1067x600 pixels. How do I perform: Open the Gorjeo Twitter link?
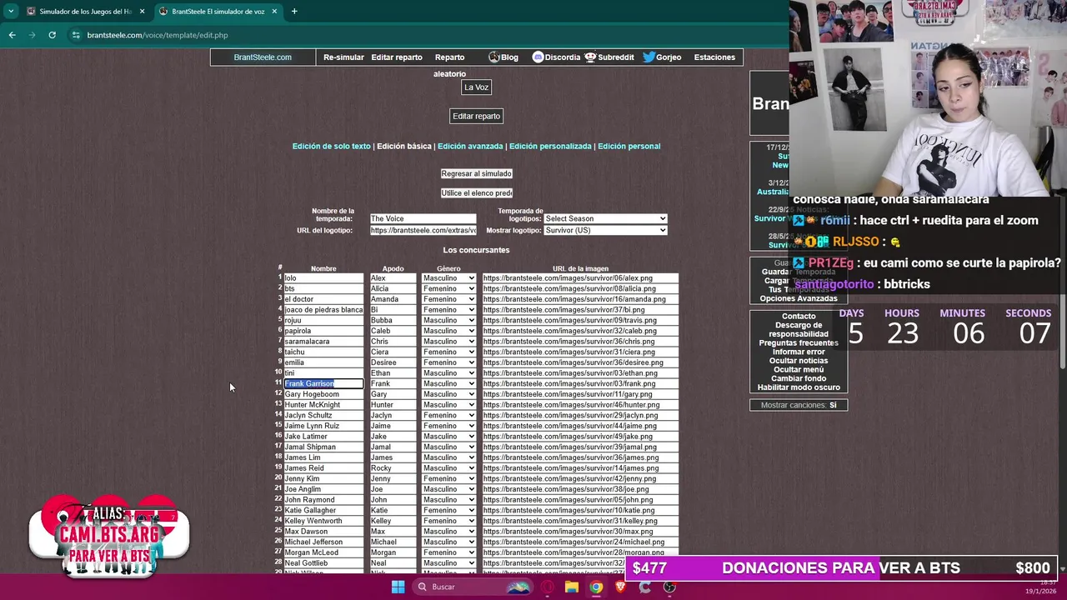(x=662, y=57)
